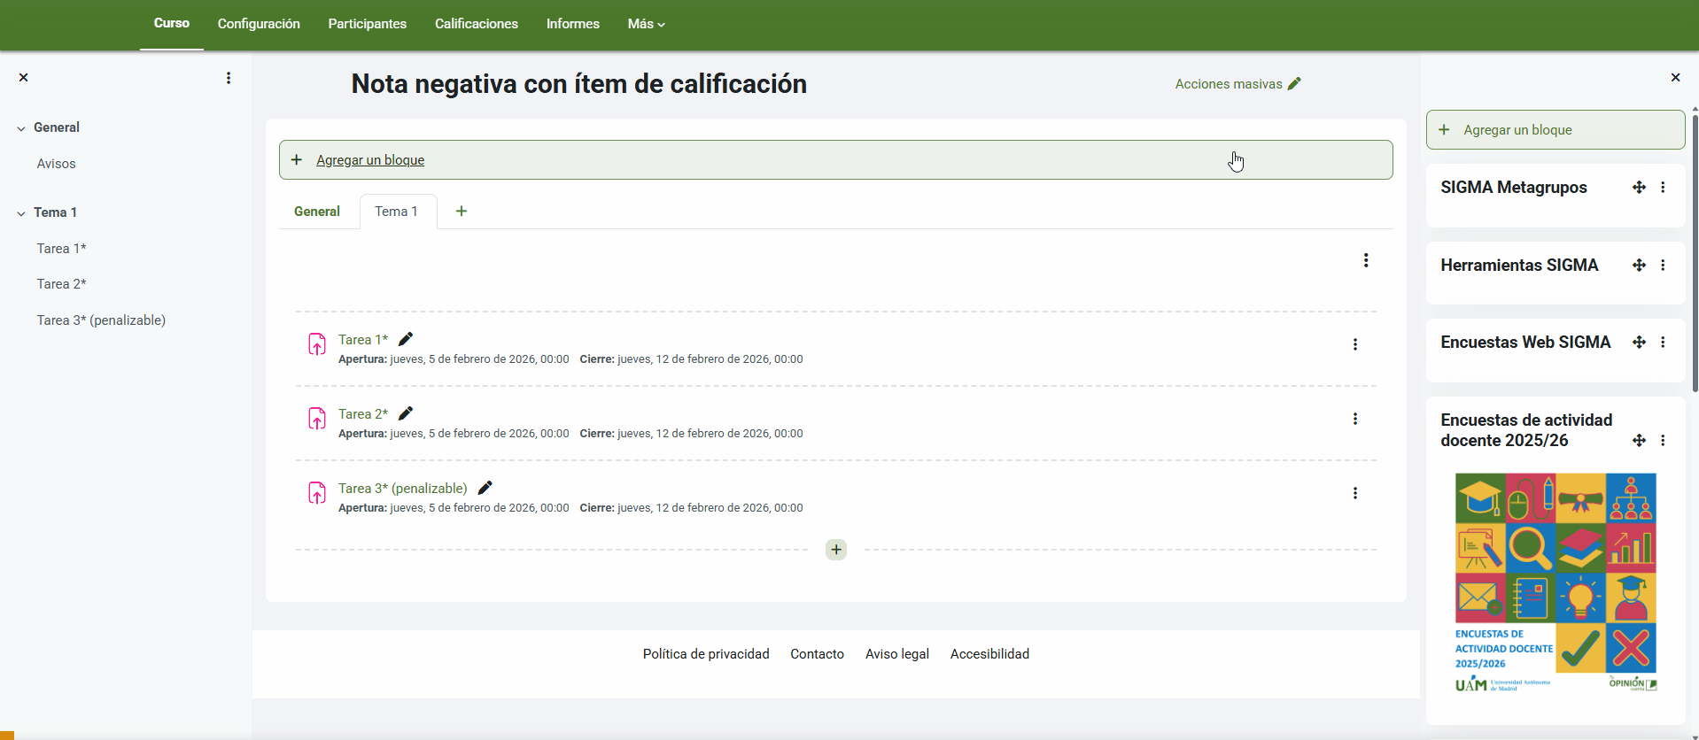The width and height of the screenshot is (1699, 740).
Task: Click the course title Nota negativa heading
Action: [579, 84]
